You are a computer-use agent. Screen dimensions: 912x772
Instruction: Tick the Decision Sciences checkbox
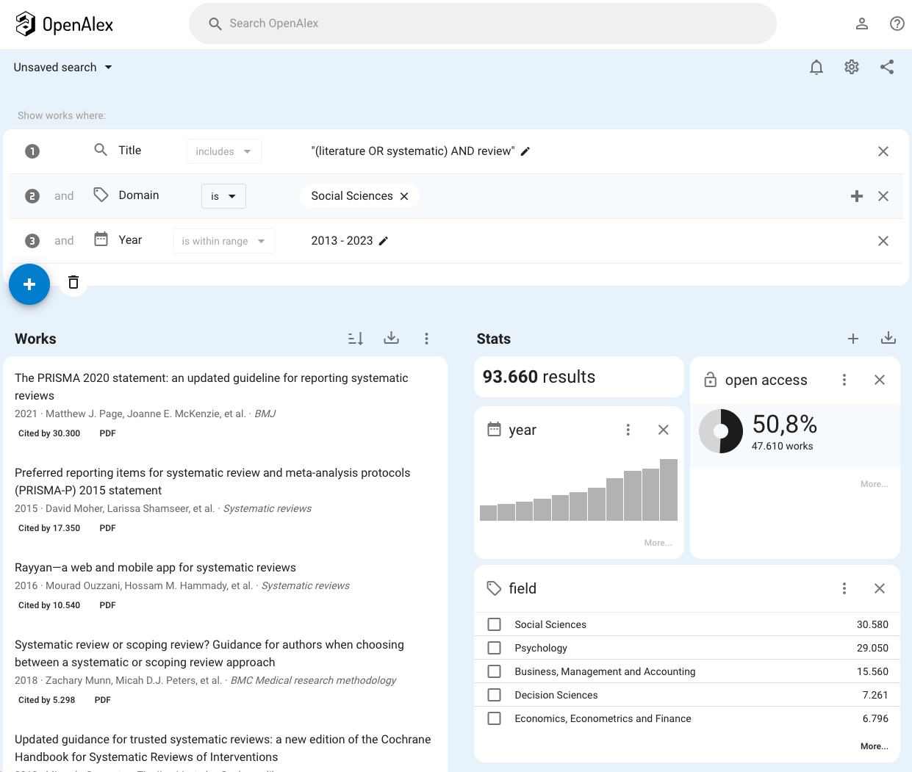point(495,695)
